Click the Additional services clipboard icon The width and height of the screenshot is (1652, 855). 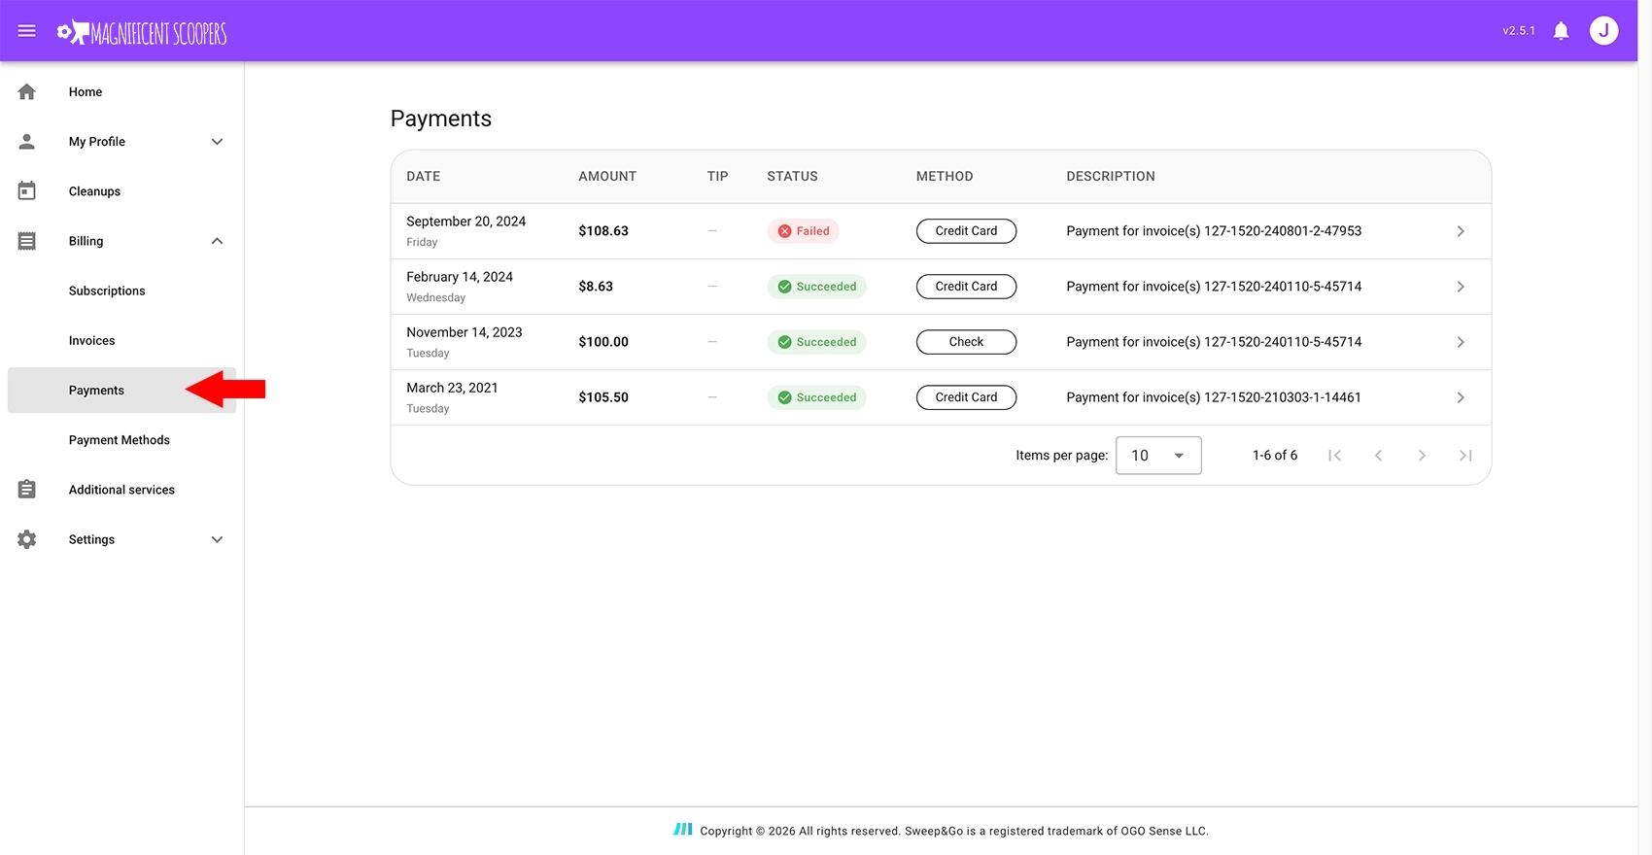[x=27, y=490]
